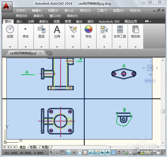Toggle Polar Tracking in status bar
This screenshot has height=157, width=167.
(x=74, y=153)
